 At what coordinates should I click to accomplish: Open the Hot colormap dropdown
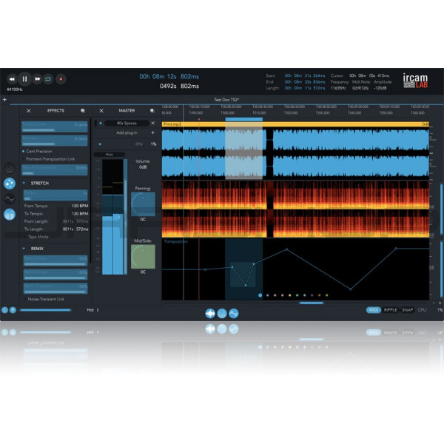point(92,310)
